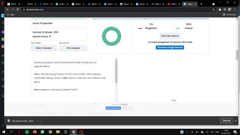This screenshot has height=135, width=240.
Task: Click Start New Search
Action: click(170, 36)
